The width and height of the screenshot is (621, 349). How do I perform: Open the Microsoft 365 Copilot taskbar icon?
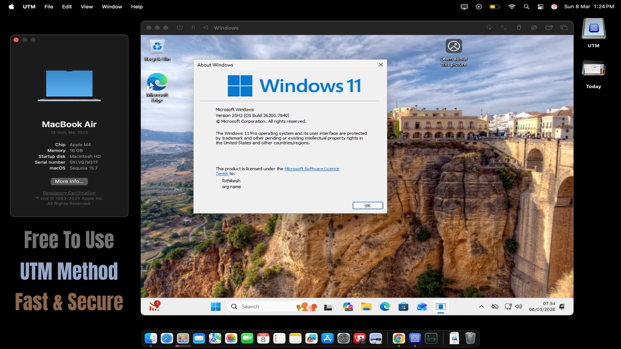(348, 306)
